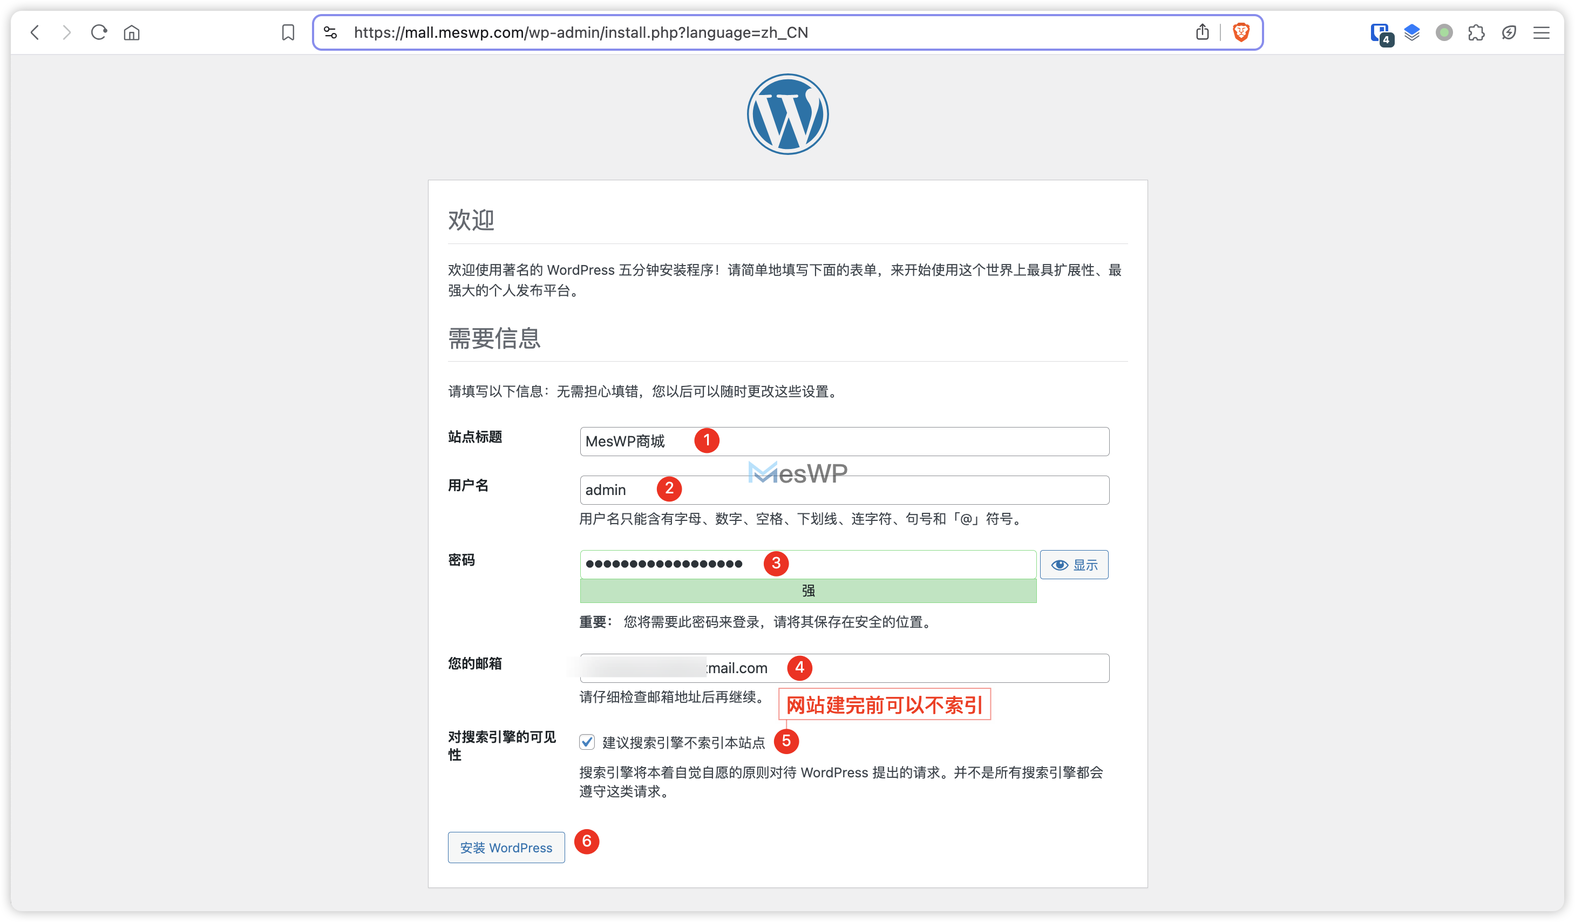The height and width of the screenshot is (922, 1575).
Task: Click the share icon in address bar
Action: [x=1202, y=32]
